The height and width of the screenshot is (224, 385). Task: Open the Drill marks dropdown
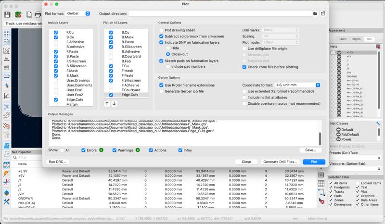[281, 30]
